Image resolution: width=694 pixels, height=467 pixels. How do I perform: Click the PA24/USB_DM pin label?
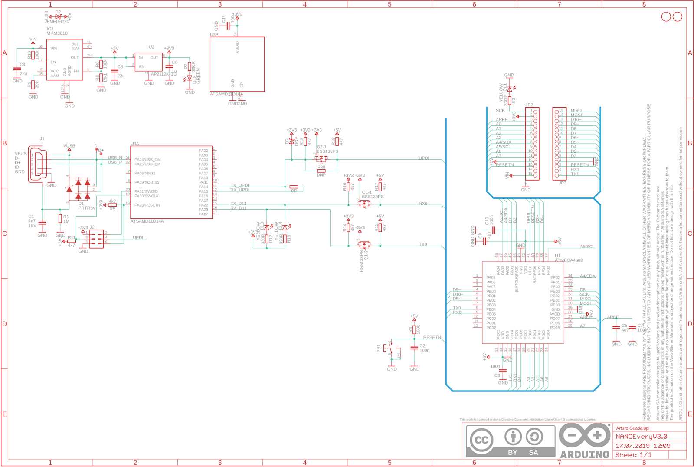(x=147, y=160)
